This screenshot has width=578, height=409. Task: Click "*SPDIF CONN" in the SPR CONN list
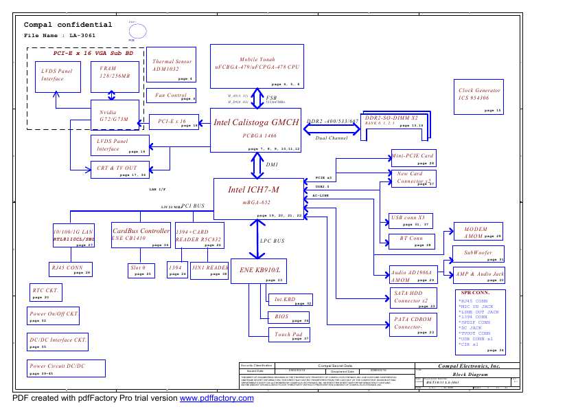[474, 322]
